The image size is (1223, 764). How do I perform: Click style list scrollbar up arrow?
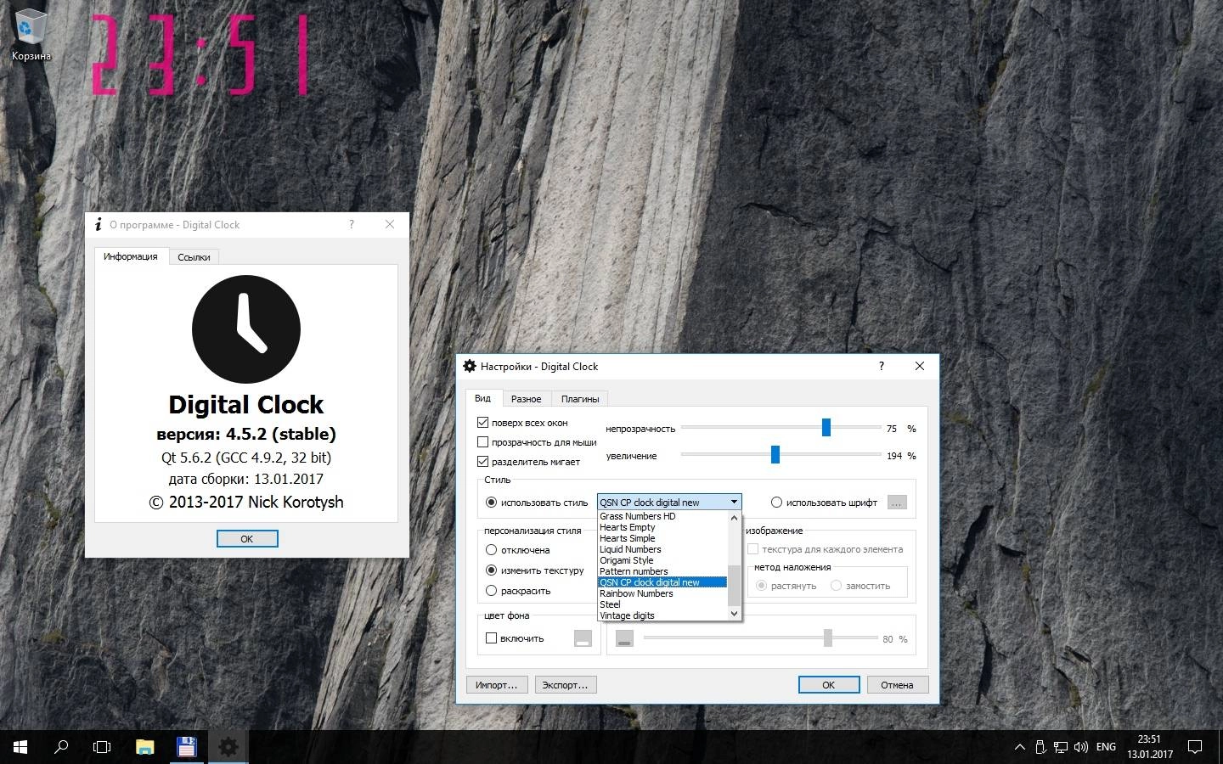(x=735, y=517)
